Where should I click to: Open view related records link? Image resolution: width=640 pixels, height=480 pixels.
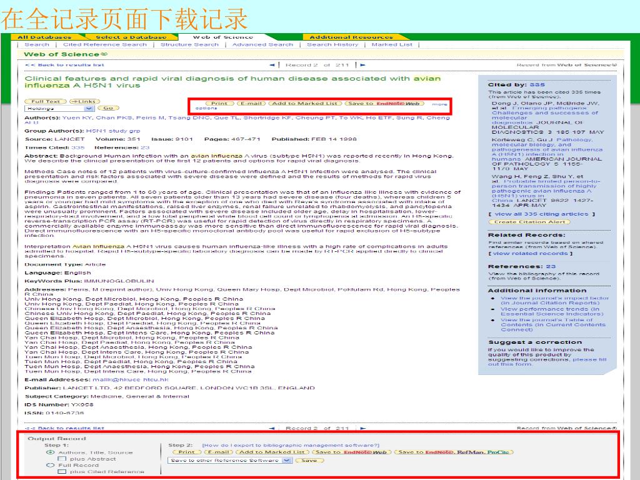[530, 254]
